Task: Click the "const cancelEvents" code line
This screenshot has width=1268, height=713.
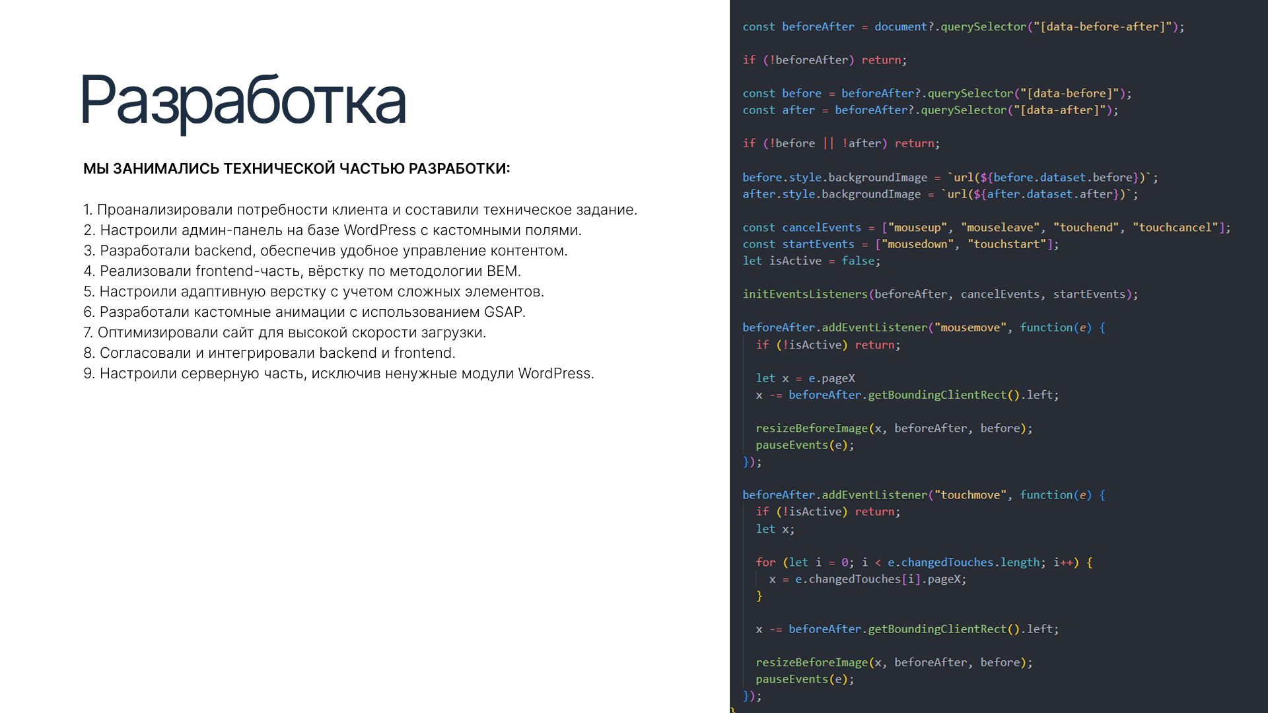Action: (x=986, y=228)
